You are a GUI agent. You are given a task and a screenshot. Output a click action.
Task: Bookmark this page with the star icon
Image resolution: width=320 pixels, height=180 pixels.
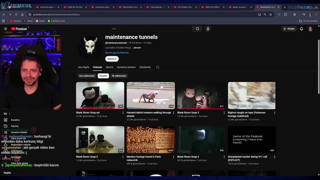click(x=270, y=14)
